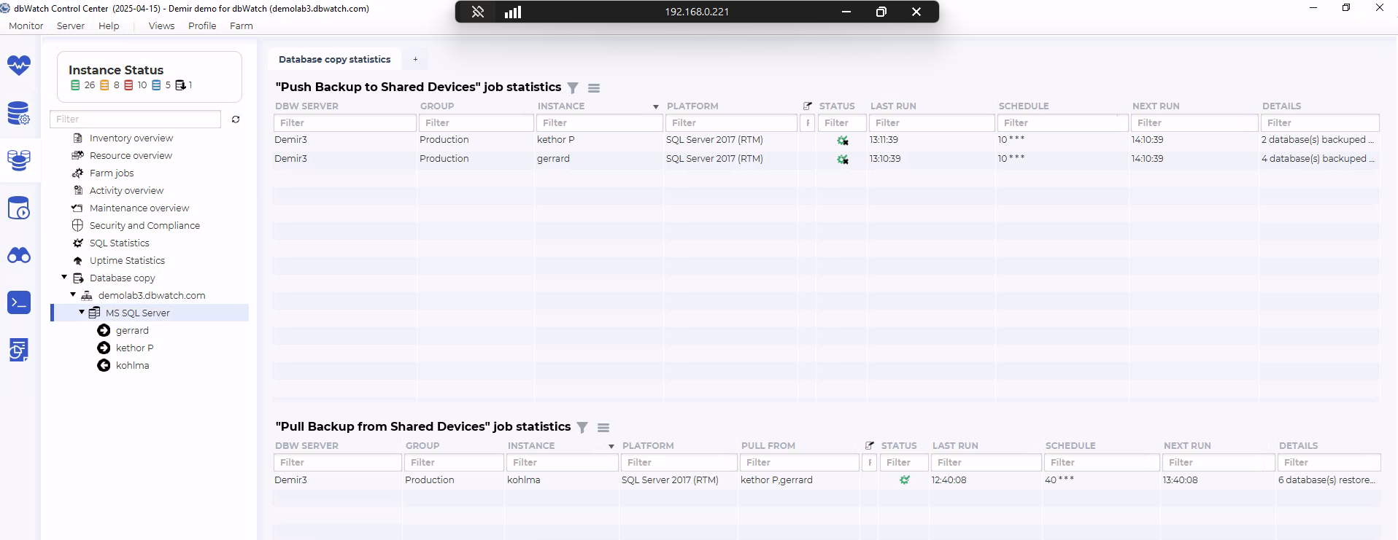Open the heartbeat monitoring view in sidebar
The height and width of the screenshot is (540, 1398).
(19, 66)
